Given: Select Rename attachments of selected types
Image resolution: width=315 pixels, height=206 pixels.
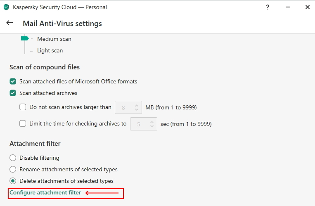Looking at the screenshot, I should [13, 169].
